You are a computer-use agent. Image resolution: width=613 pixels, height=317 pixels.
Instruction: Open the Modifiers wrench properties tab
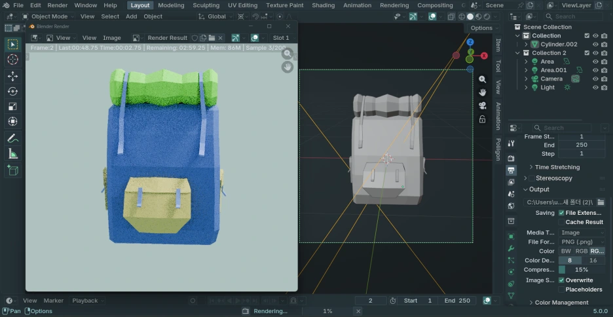(511, 249)
